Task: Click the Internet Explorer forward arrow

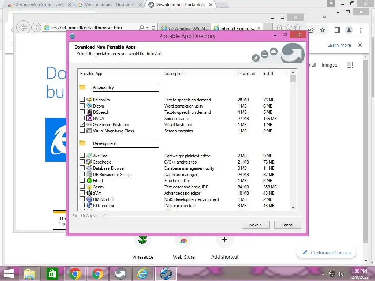Action: tap(36, 27)
